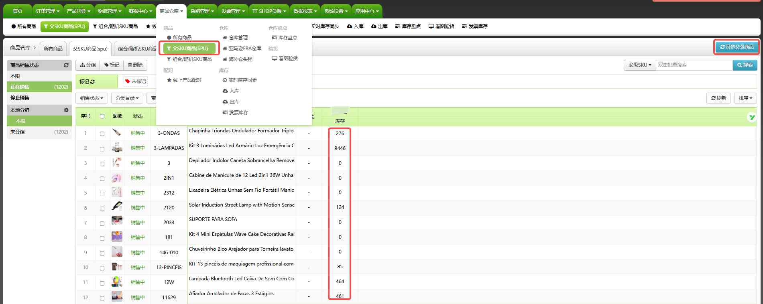
Task: Open the 分类目录 filter dropdown
Action: pyautogui.click(x=127, y=98)
